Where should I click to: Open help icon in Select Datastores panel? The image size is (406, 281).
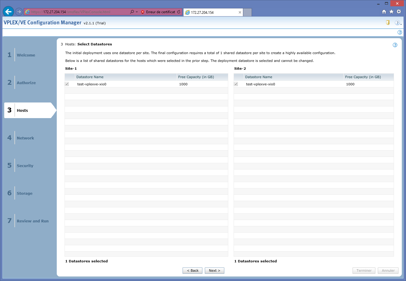click(x=395, y=45)
